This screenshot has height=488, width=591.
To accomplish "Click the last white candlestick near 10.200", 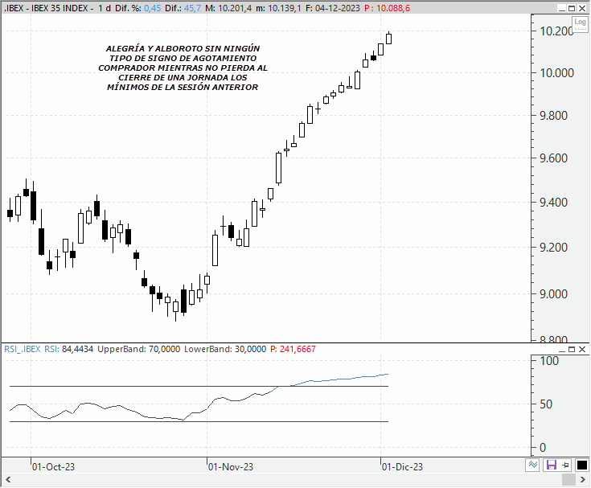I will (x=388, y=39).
